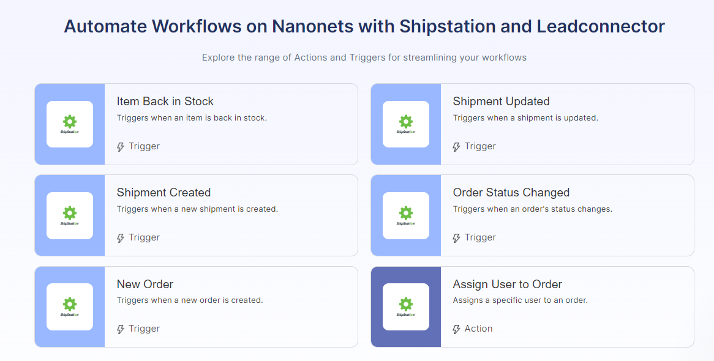Click the lightning icon next to Trigger on New Order card
Image resolution: width=714 pixels, height=361 pixels.
coord(120,329)
